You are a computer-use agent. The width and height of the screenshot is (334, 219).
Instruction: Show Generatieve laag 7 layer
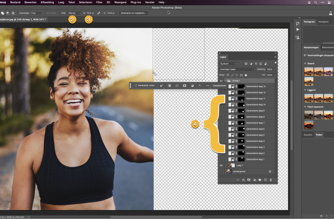pyautogui.click(x=221, y=123)
